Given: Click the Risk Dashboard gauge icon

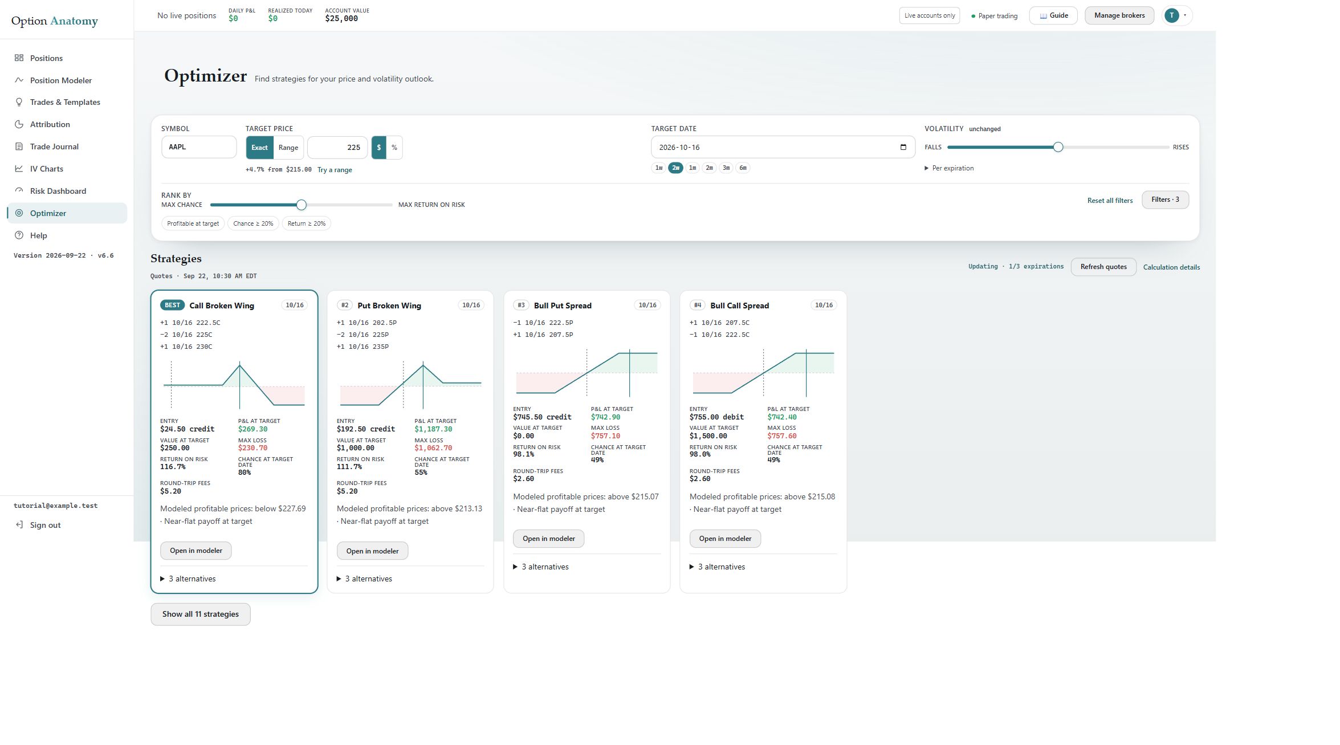Looking at the screenshot, I should point(19,191).
